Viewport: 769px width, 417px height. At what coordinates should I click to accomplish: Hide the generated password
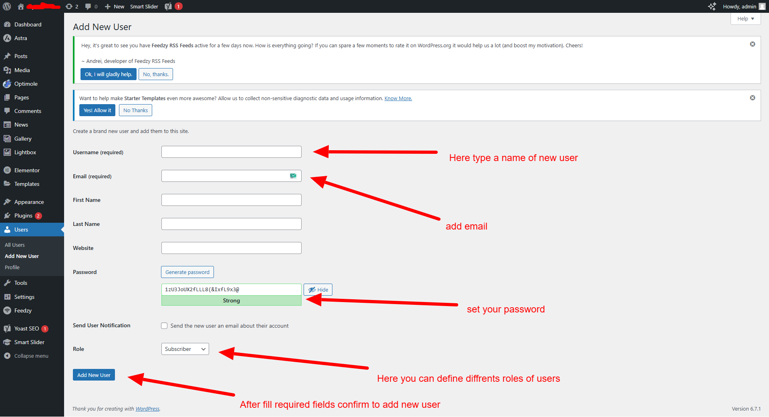pos(318,290)
